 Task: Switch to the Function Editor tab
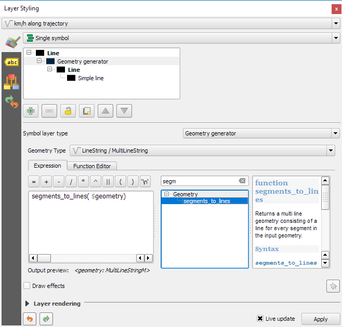pos(92,166)
